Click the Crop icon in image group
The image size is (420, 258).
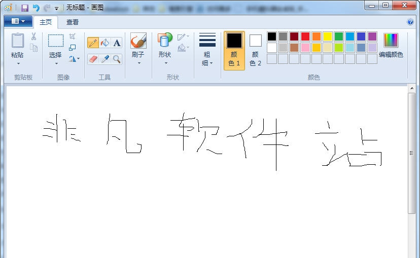tap(73, 36)
